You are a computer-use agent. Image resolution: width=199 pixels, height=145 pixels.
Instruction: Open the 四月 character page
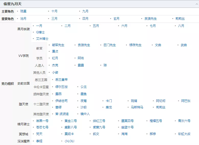85,19
